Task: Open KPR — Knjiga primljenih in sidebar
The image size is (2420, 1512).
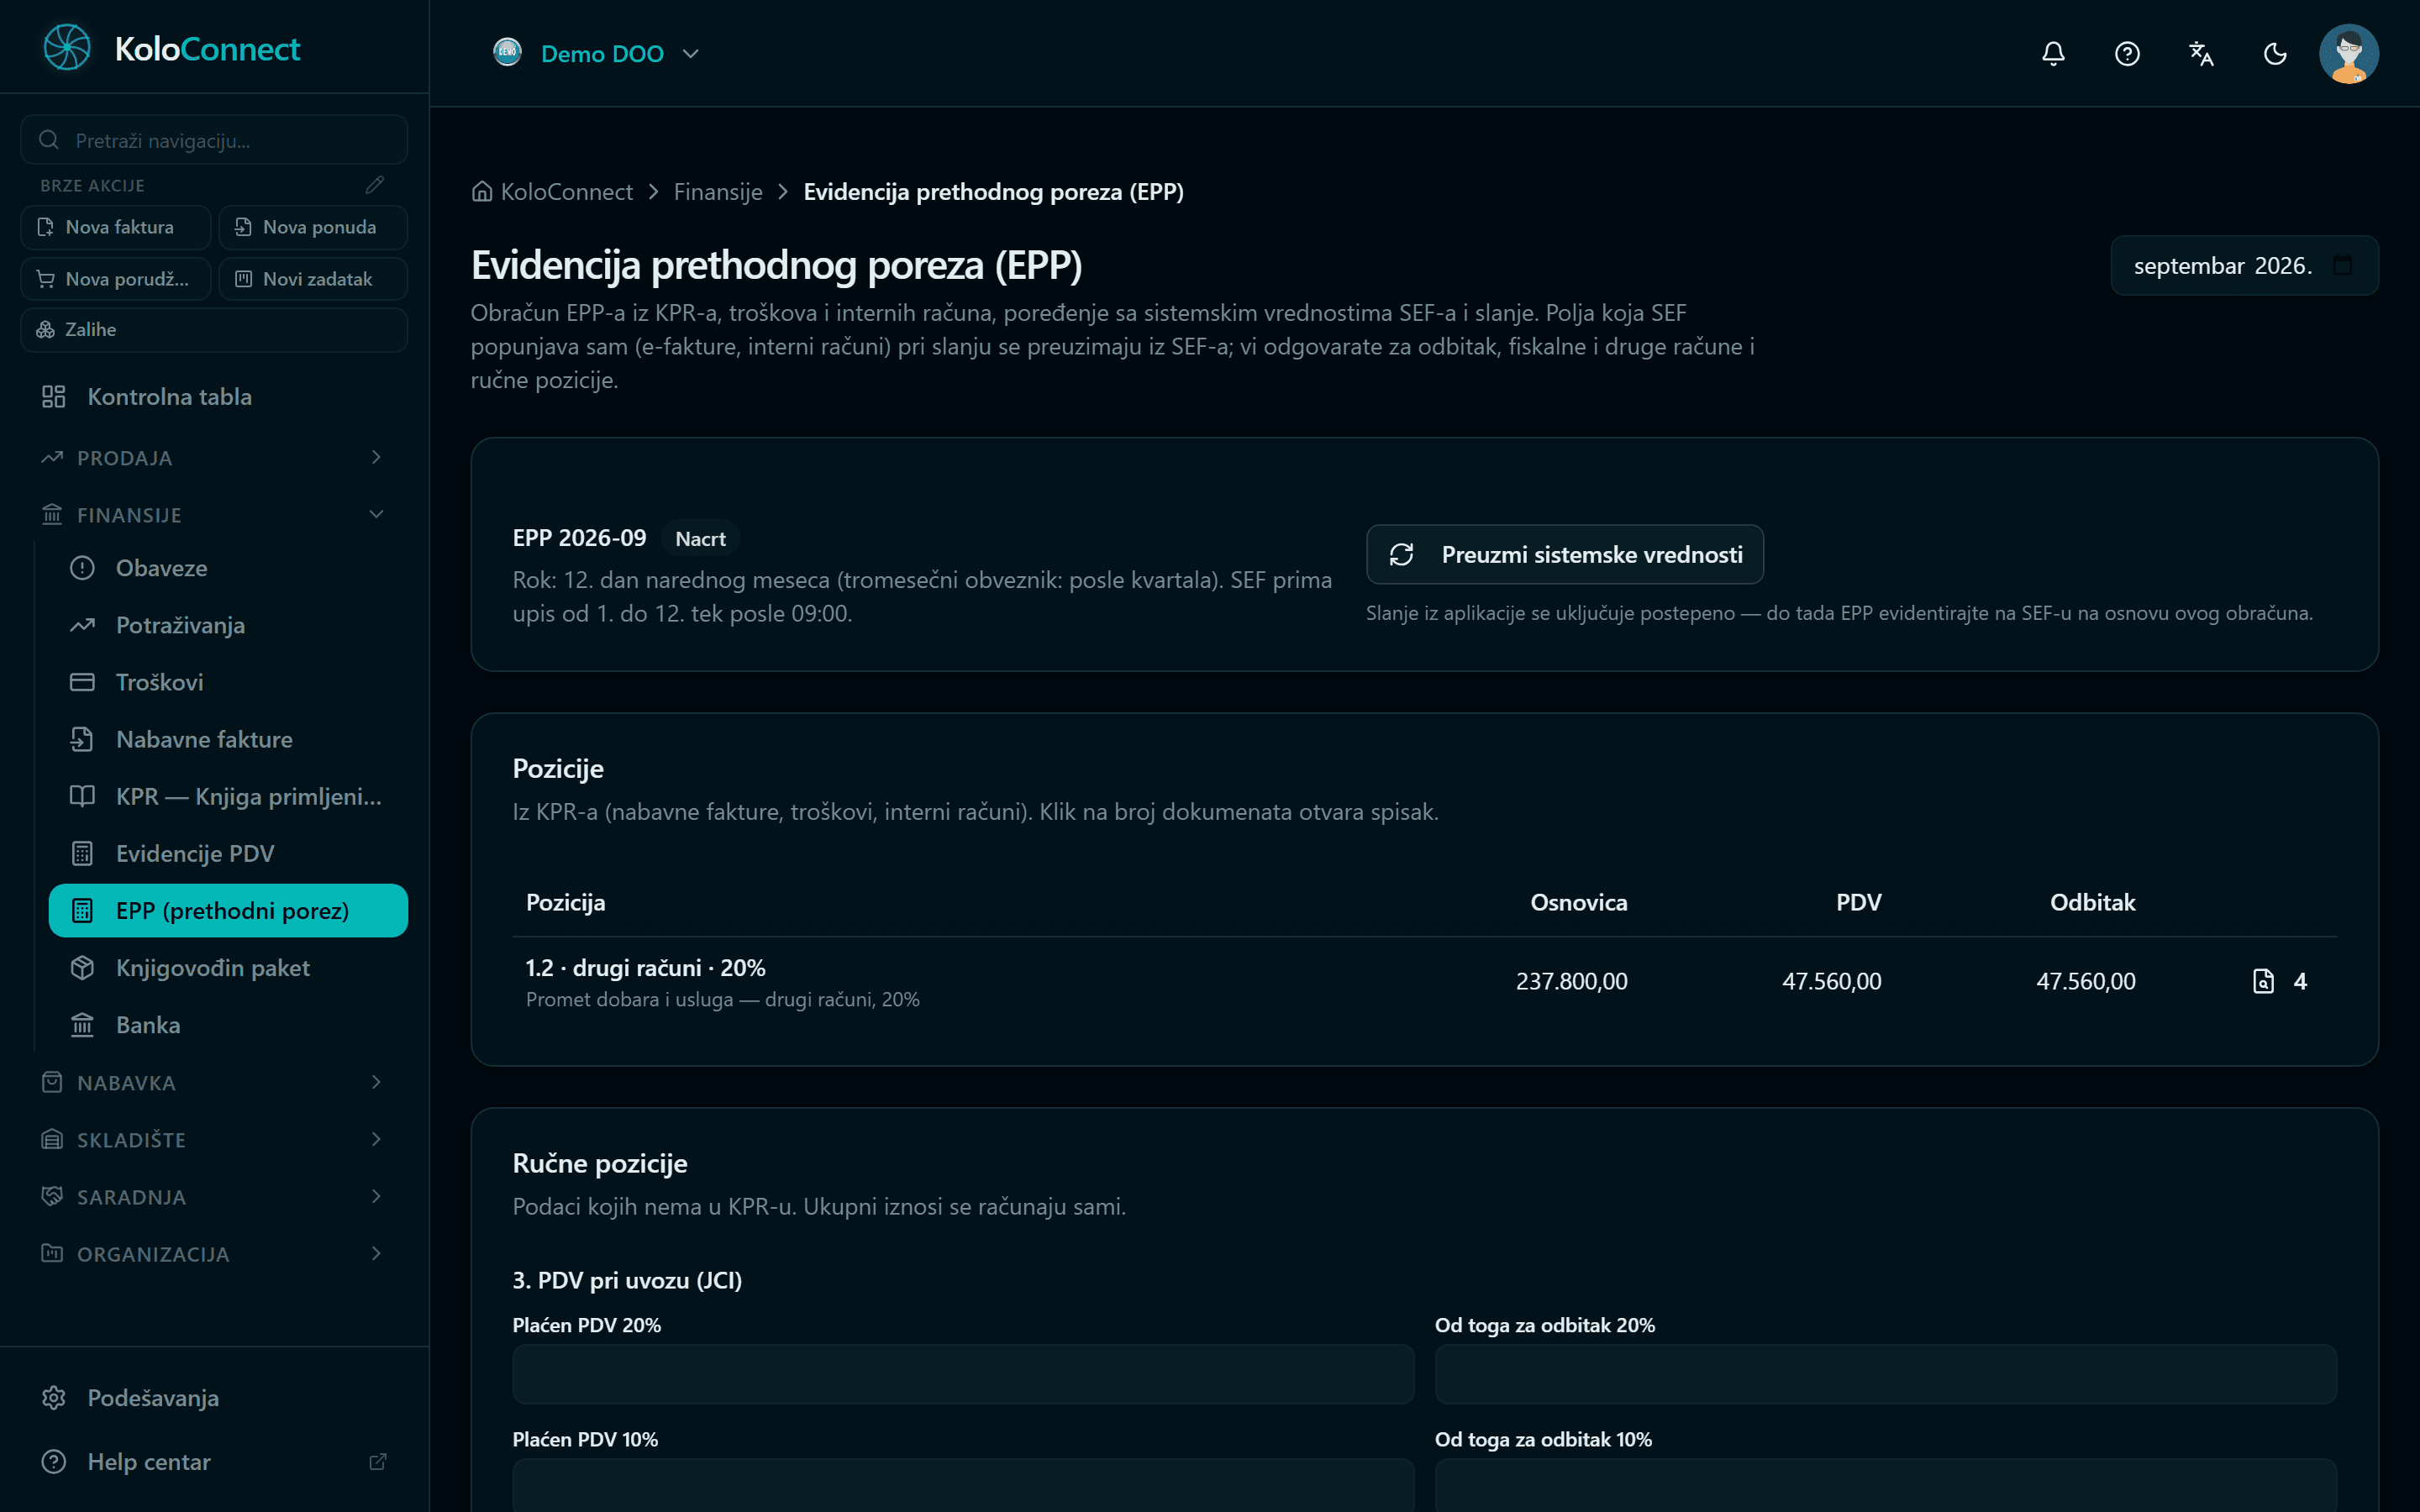Action: point(228,796)
